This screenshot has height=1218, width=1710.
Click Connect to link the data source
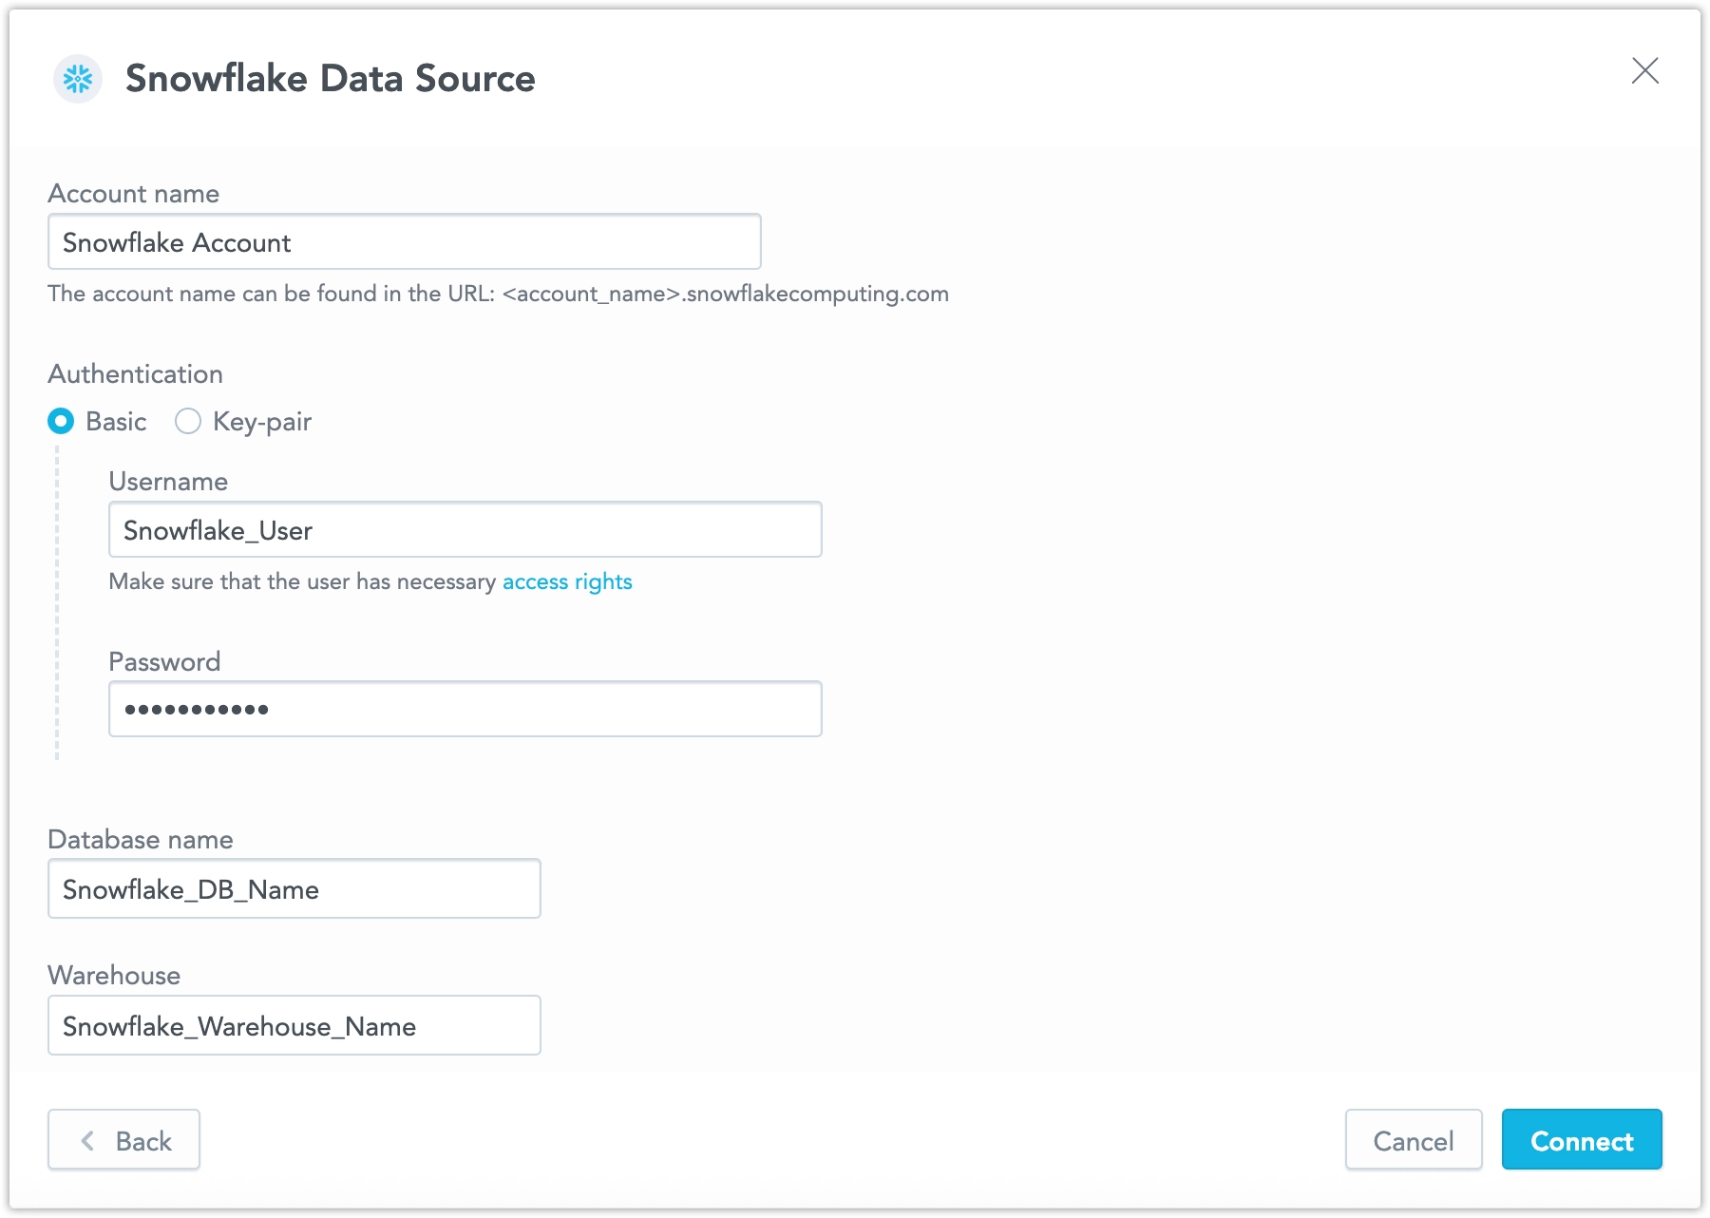click(1582, 1140)
